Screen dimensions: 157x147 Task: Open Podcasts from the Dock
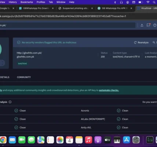[98, 140]
